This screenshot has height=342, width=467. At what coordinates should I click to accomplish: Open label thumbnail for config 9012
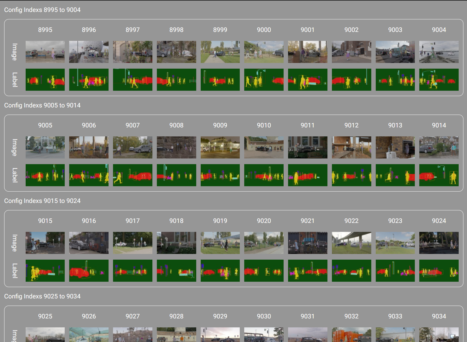click(352, 175)
